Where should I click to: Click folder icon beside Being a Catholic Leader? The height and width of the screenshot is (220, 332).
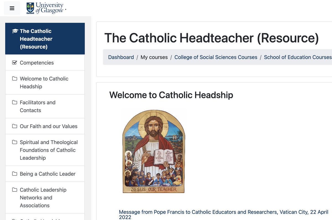(x=15, y=174)
